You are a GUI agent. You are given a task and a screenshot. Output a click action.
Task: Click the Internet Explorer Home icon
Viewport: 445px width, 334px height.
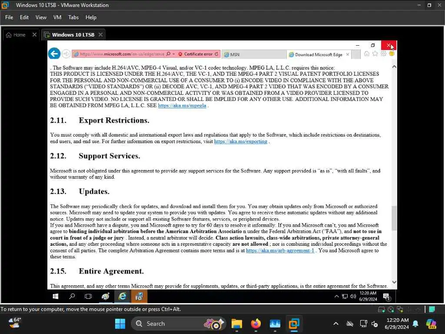coord(367,53)
